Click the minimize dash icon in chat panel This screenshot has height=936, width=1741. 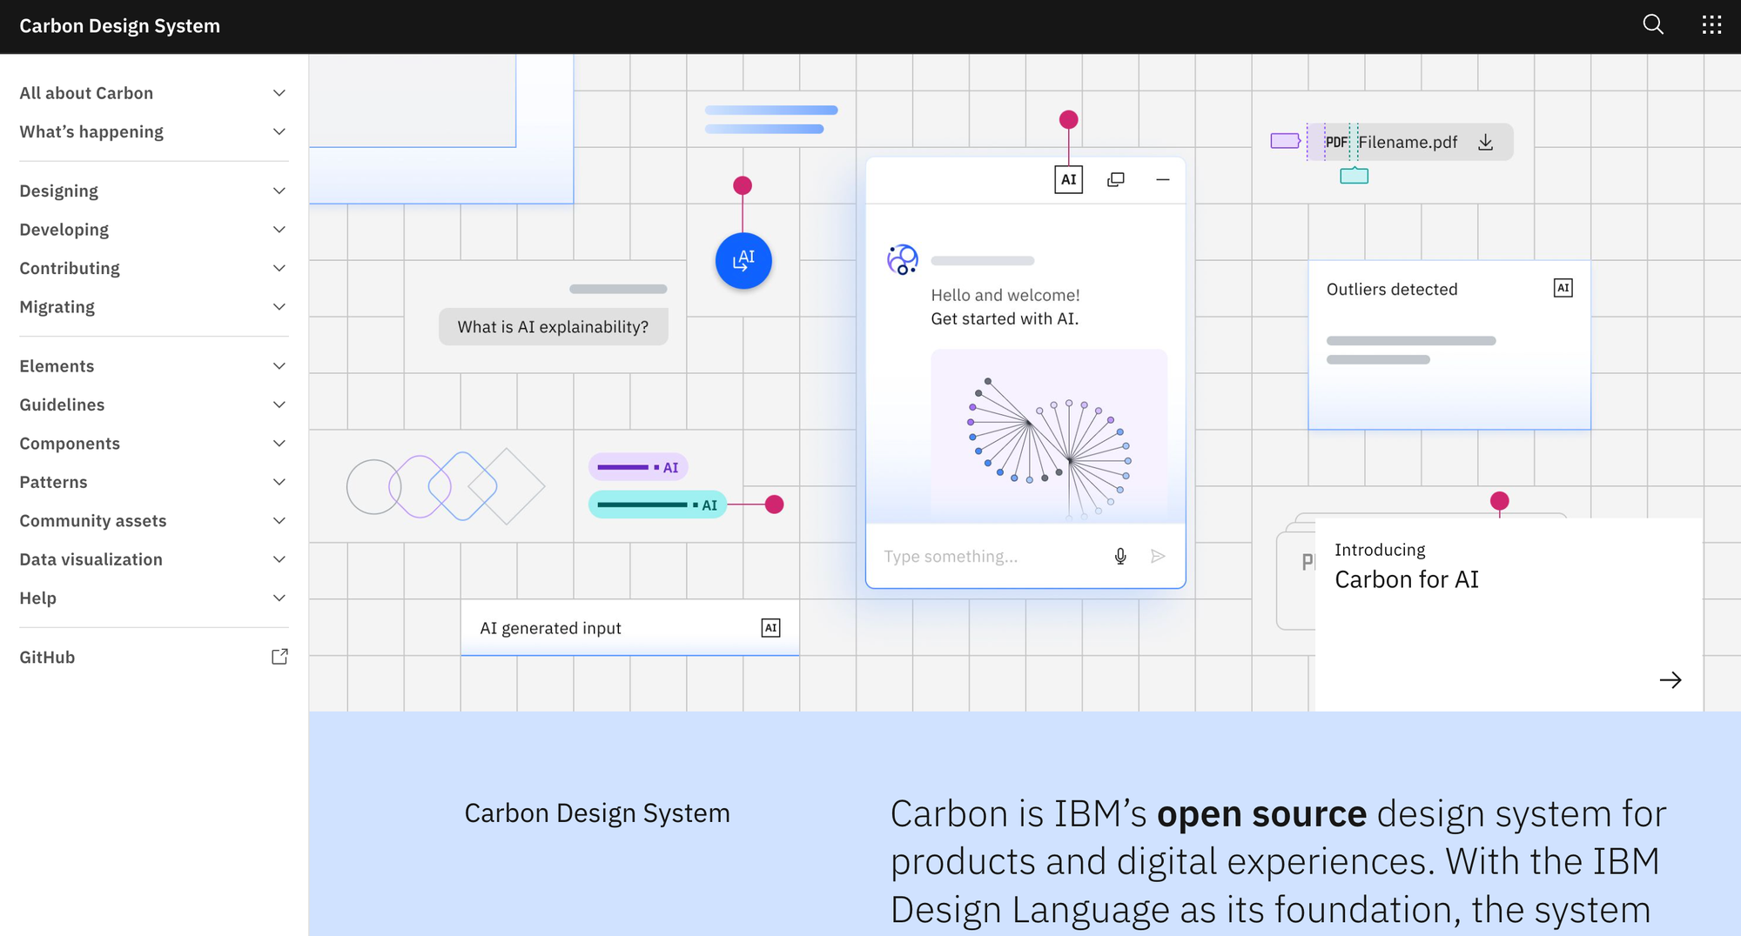coord(1162,180)
